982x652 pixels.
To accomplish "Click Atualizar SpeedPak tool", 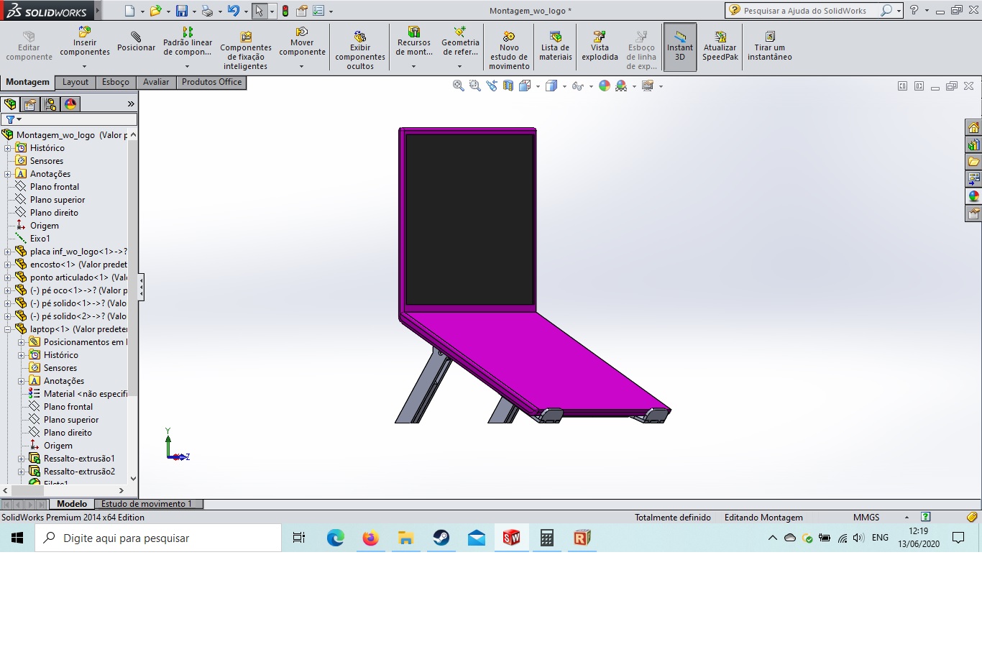I will [x=720, y=47].
